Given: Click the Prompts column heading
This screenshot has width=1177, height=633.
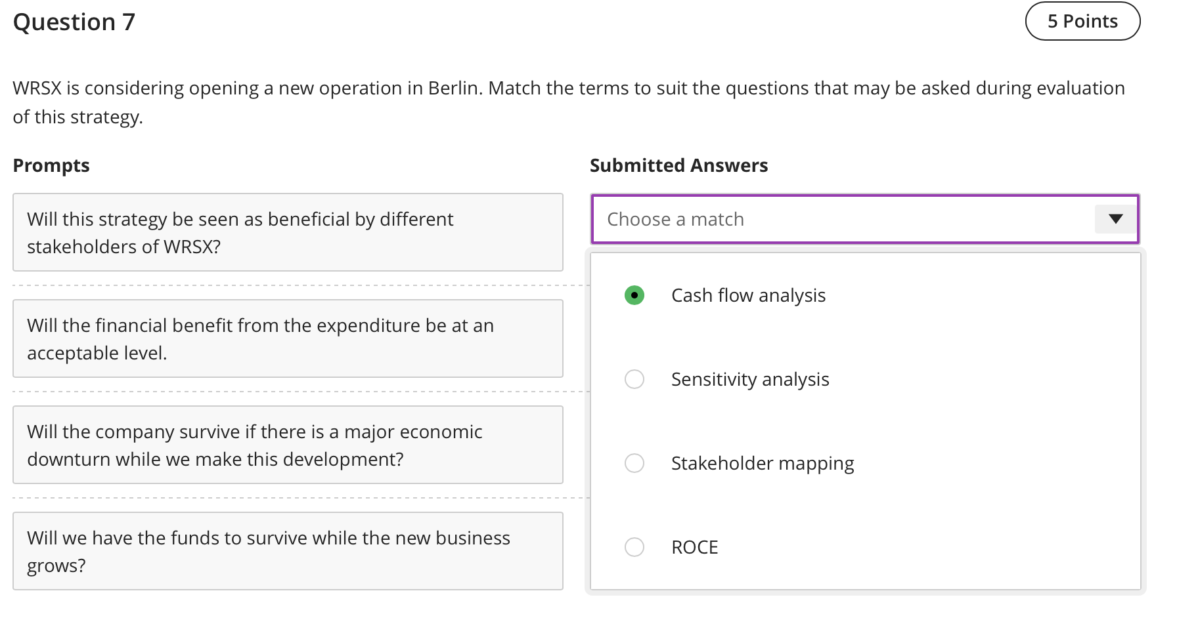Looking at the screenshot, I should click(x=51, y=165).
